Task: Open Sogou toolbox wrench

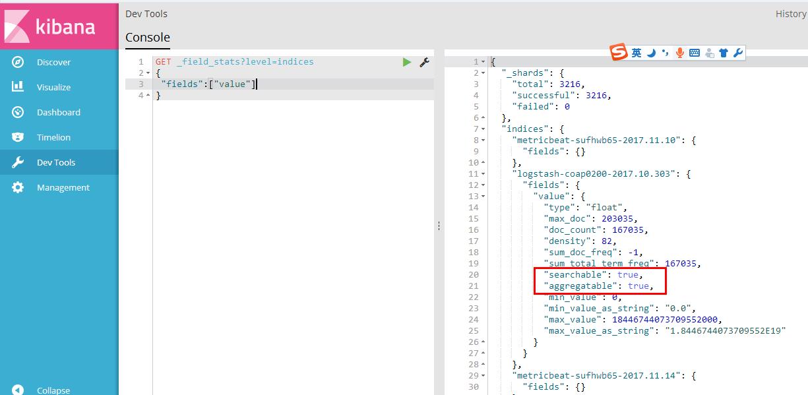Action: [738, 53]
